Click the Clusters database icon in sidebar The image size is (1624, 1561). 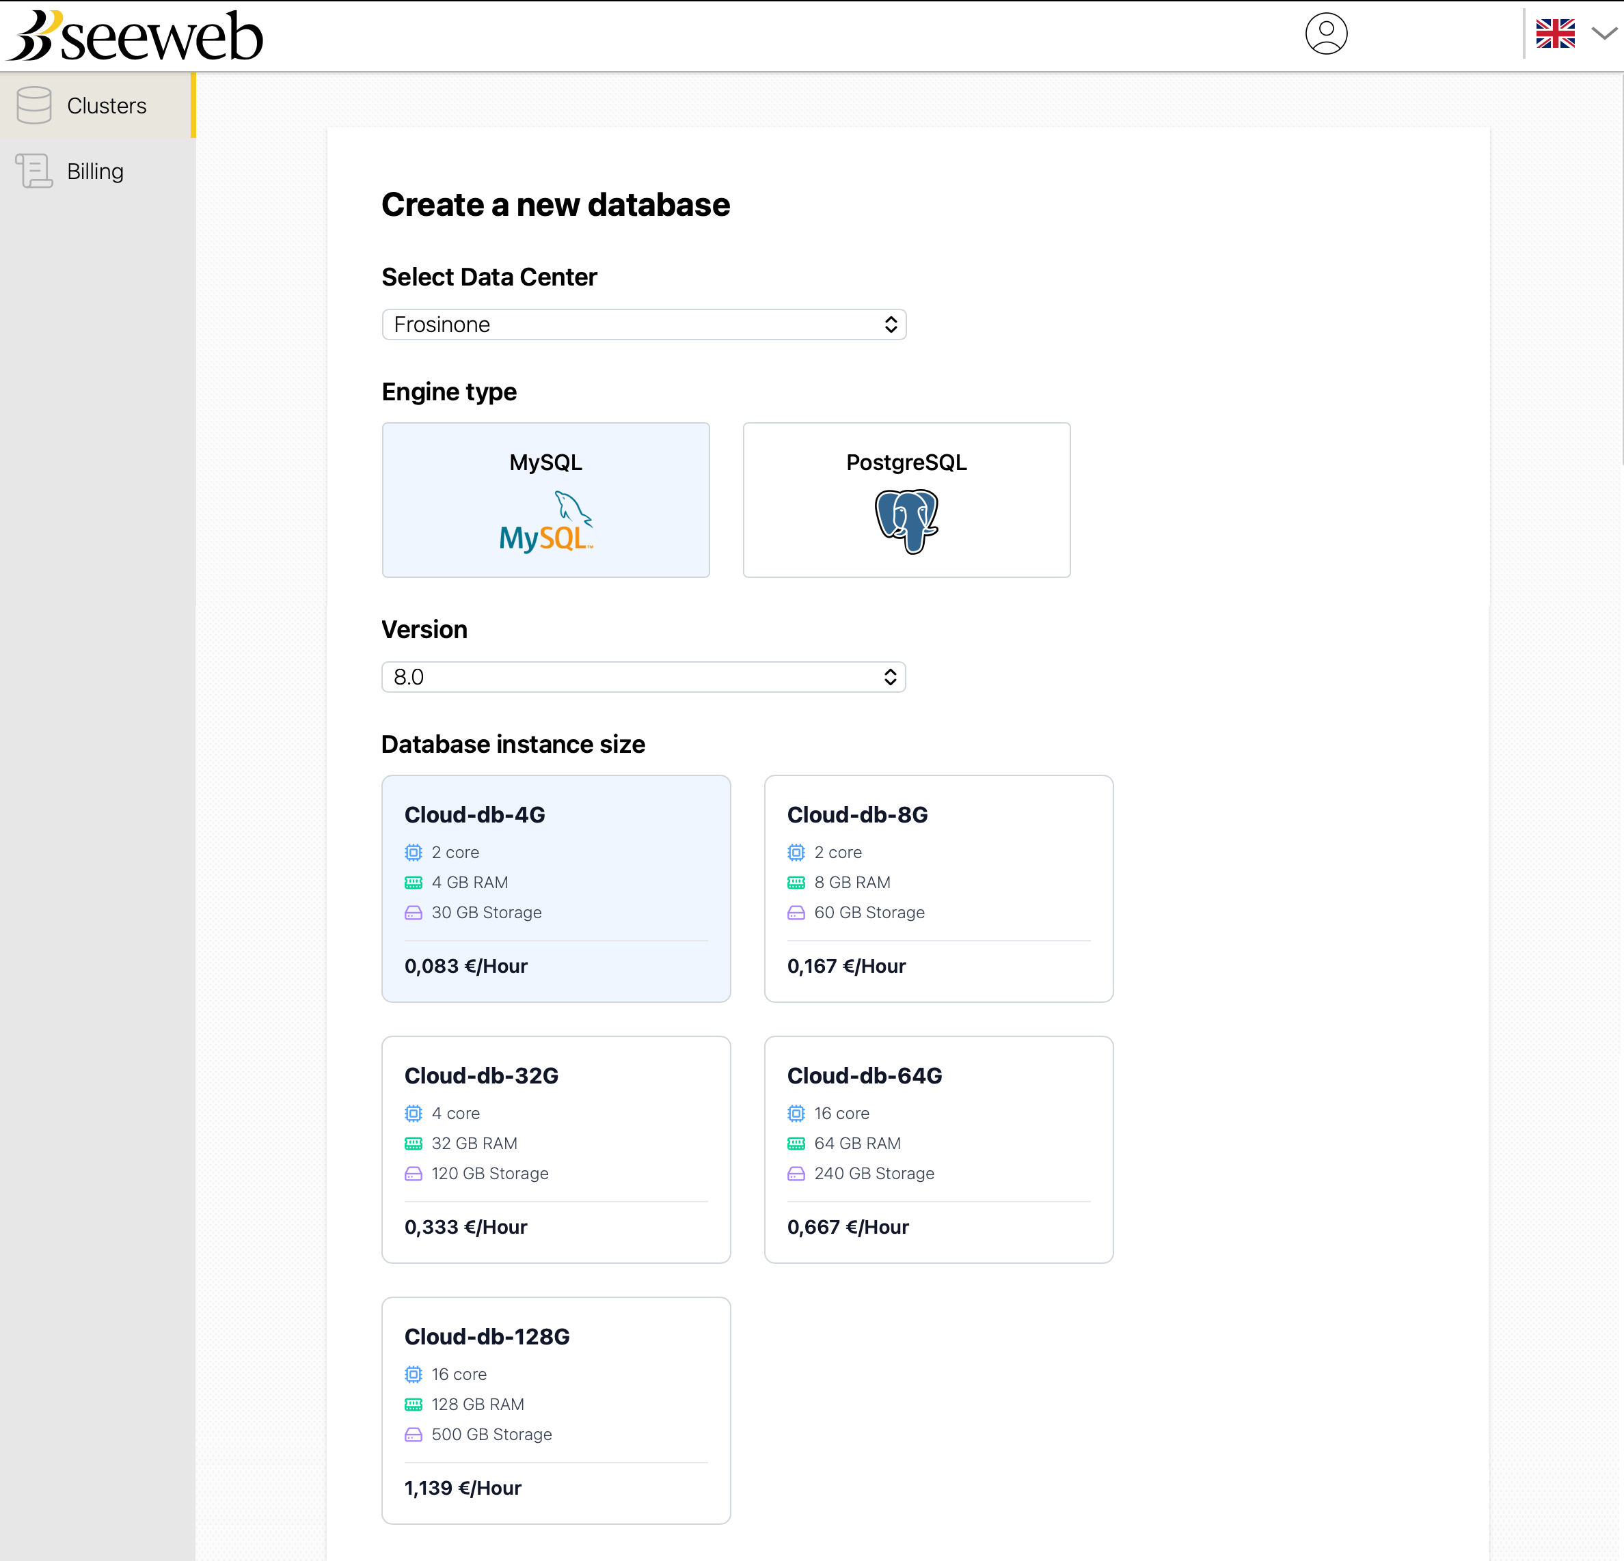(34, 105)
